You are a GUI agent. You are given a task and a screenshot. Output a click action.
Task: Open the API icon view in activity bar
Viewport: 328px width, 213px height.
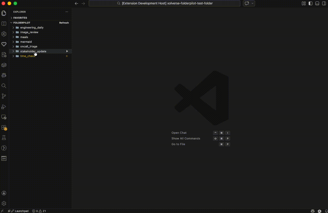click(4, 158)
